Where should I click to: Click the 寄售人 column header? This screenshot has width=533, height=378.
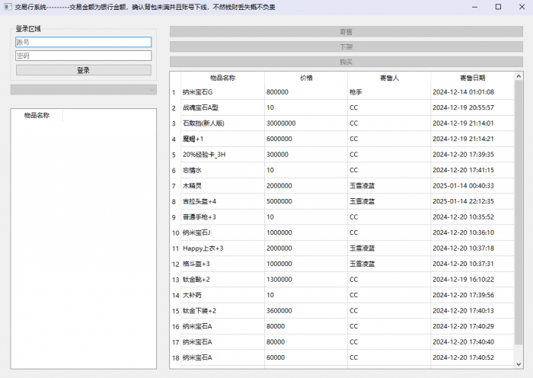(x=389, y=78)
